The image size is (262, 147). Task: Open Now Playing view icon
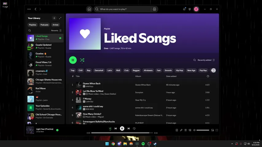177,130
